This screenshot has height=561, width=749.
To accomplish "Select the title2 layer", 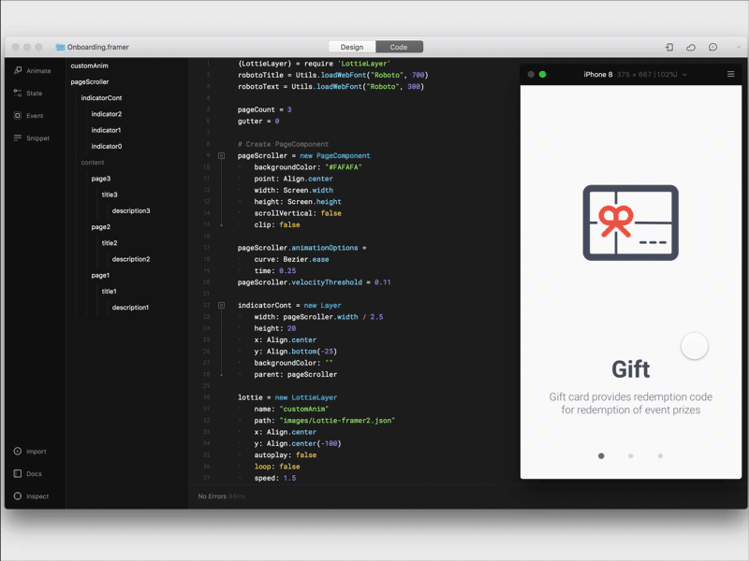I will point(110,243).
